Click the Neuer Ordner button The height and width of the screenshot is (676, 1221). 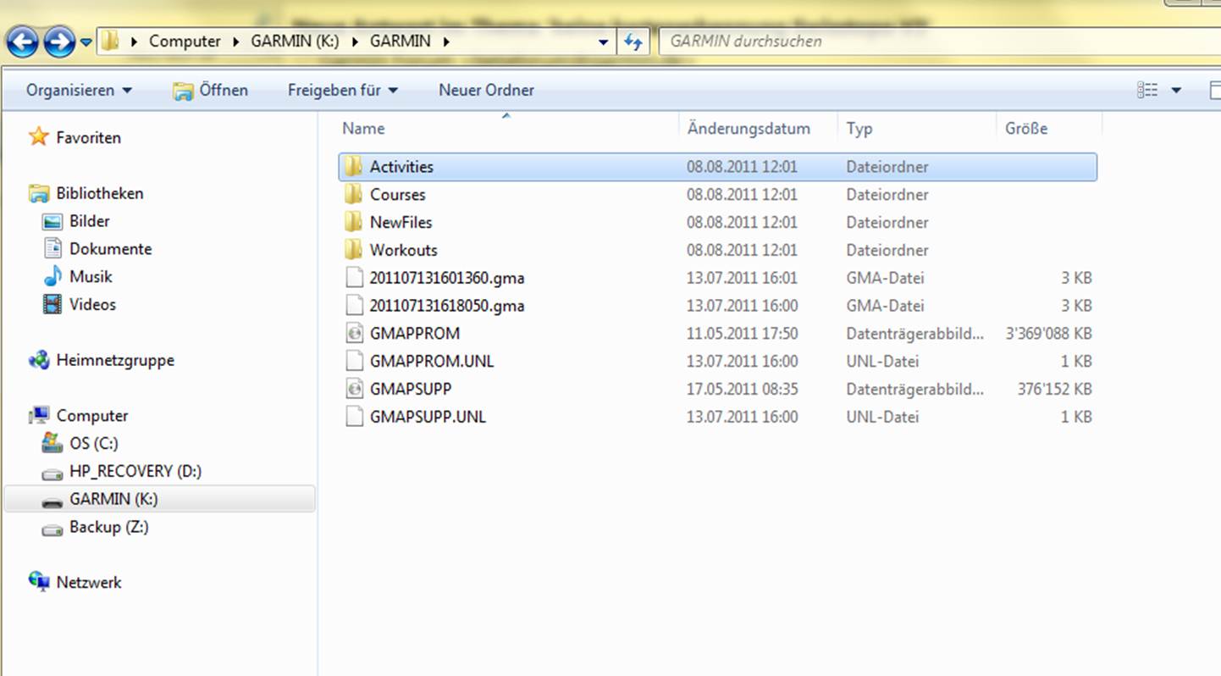[486, 90]
